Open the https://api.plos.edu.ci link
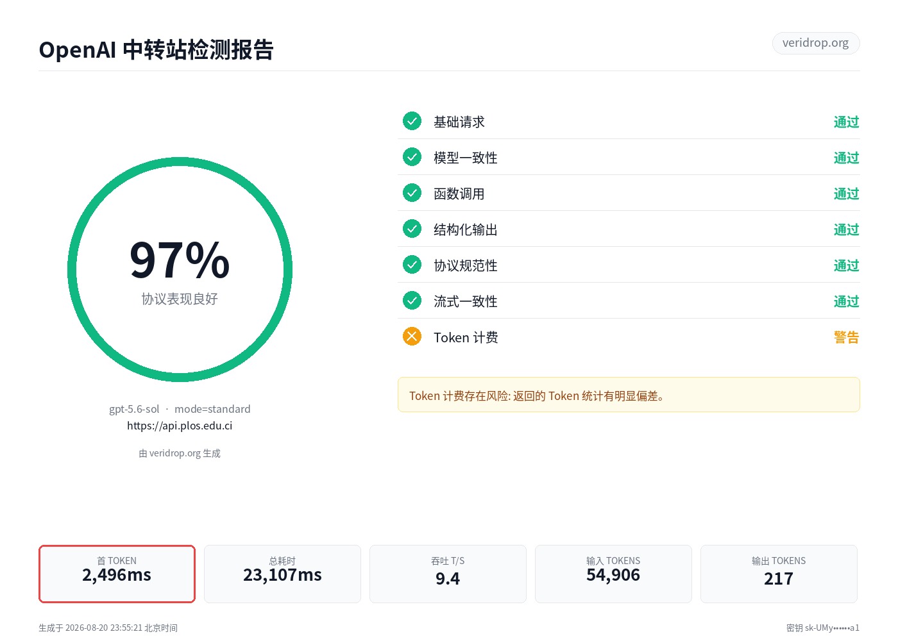The width and height of the screenshot is (898, 641). [180, 426]
